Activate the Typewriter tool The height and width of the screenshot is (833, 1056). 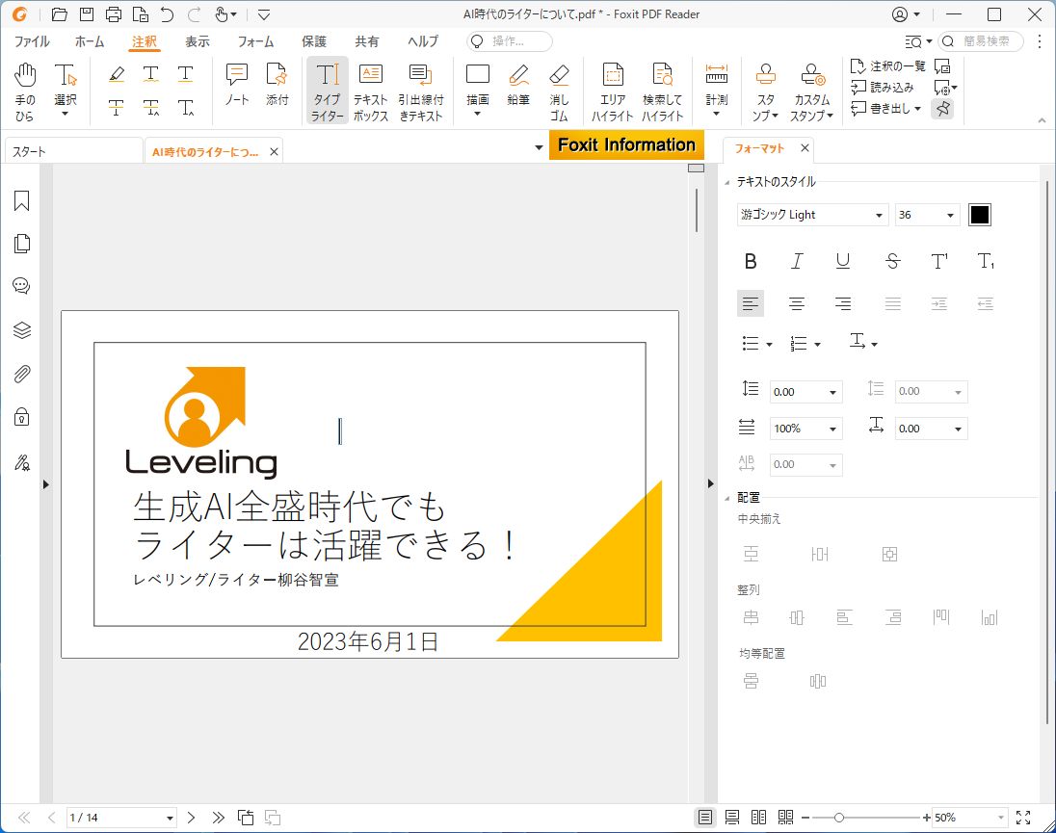[x=328, y=92]
